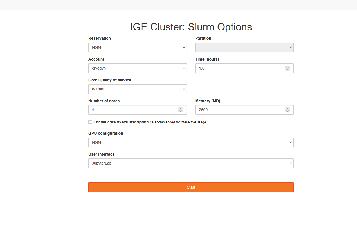The width and height of the screenshot is (357, 226).
Task: Decrease Number of cores with down arrow
Action: (180, 111)
